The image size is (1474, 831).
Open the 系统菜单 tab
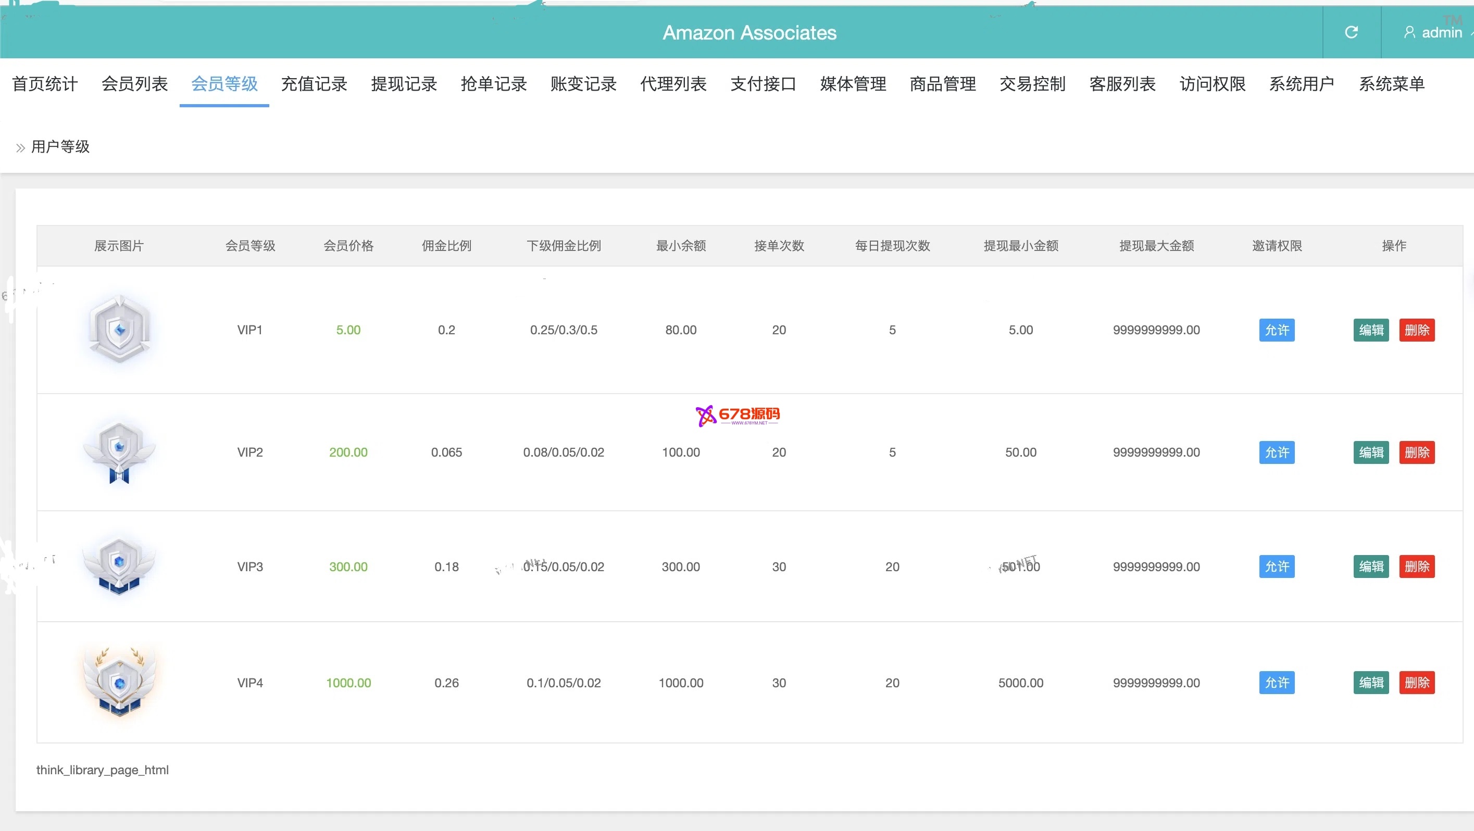1391,84
